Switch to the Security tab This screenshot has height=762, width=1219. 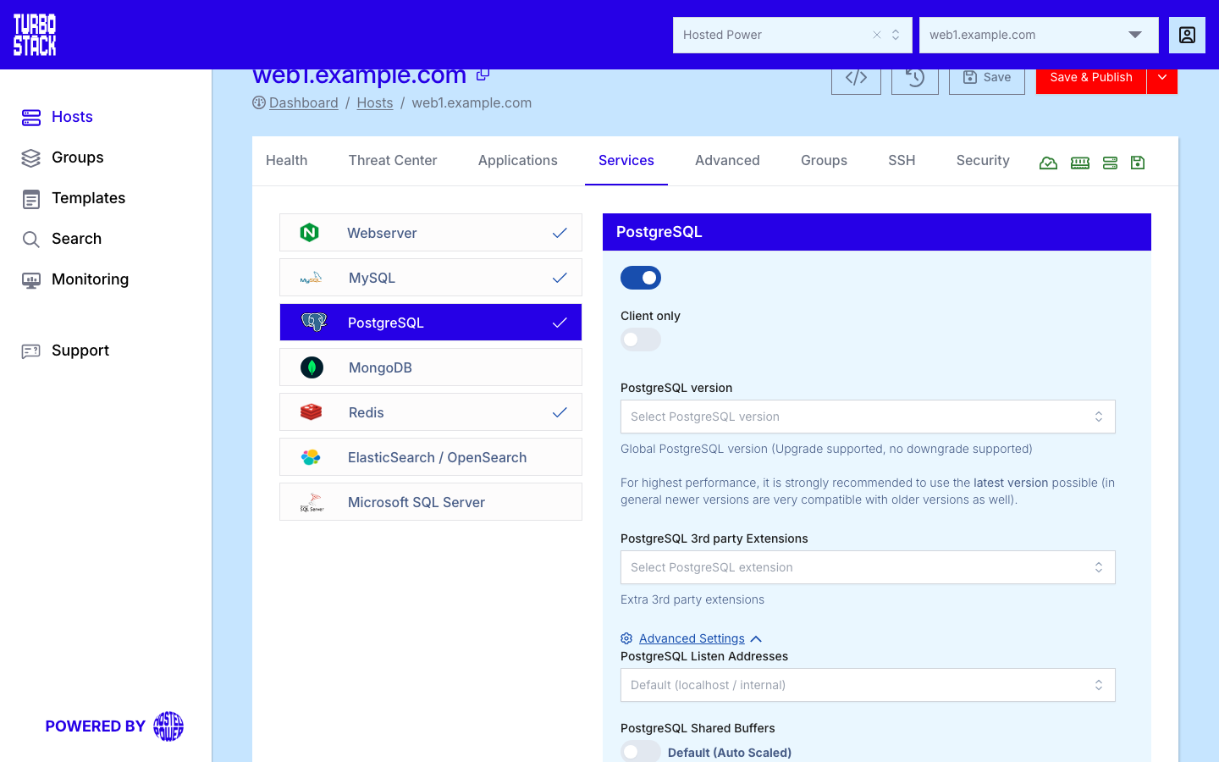tap(983, 161)
